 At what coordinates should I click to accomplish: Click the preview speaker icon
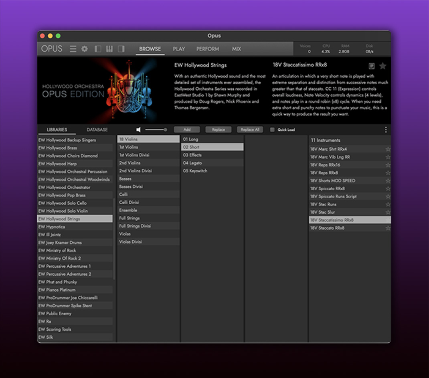[x=138, y=129]
